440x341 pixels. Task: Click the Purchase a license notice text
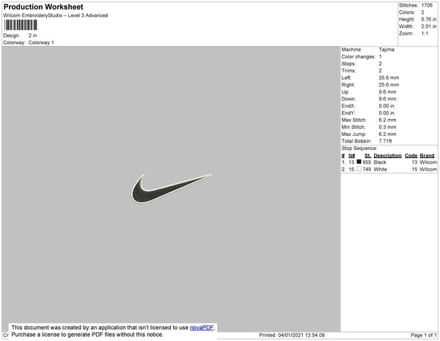tap(87, 334)
